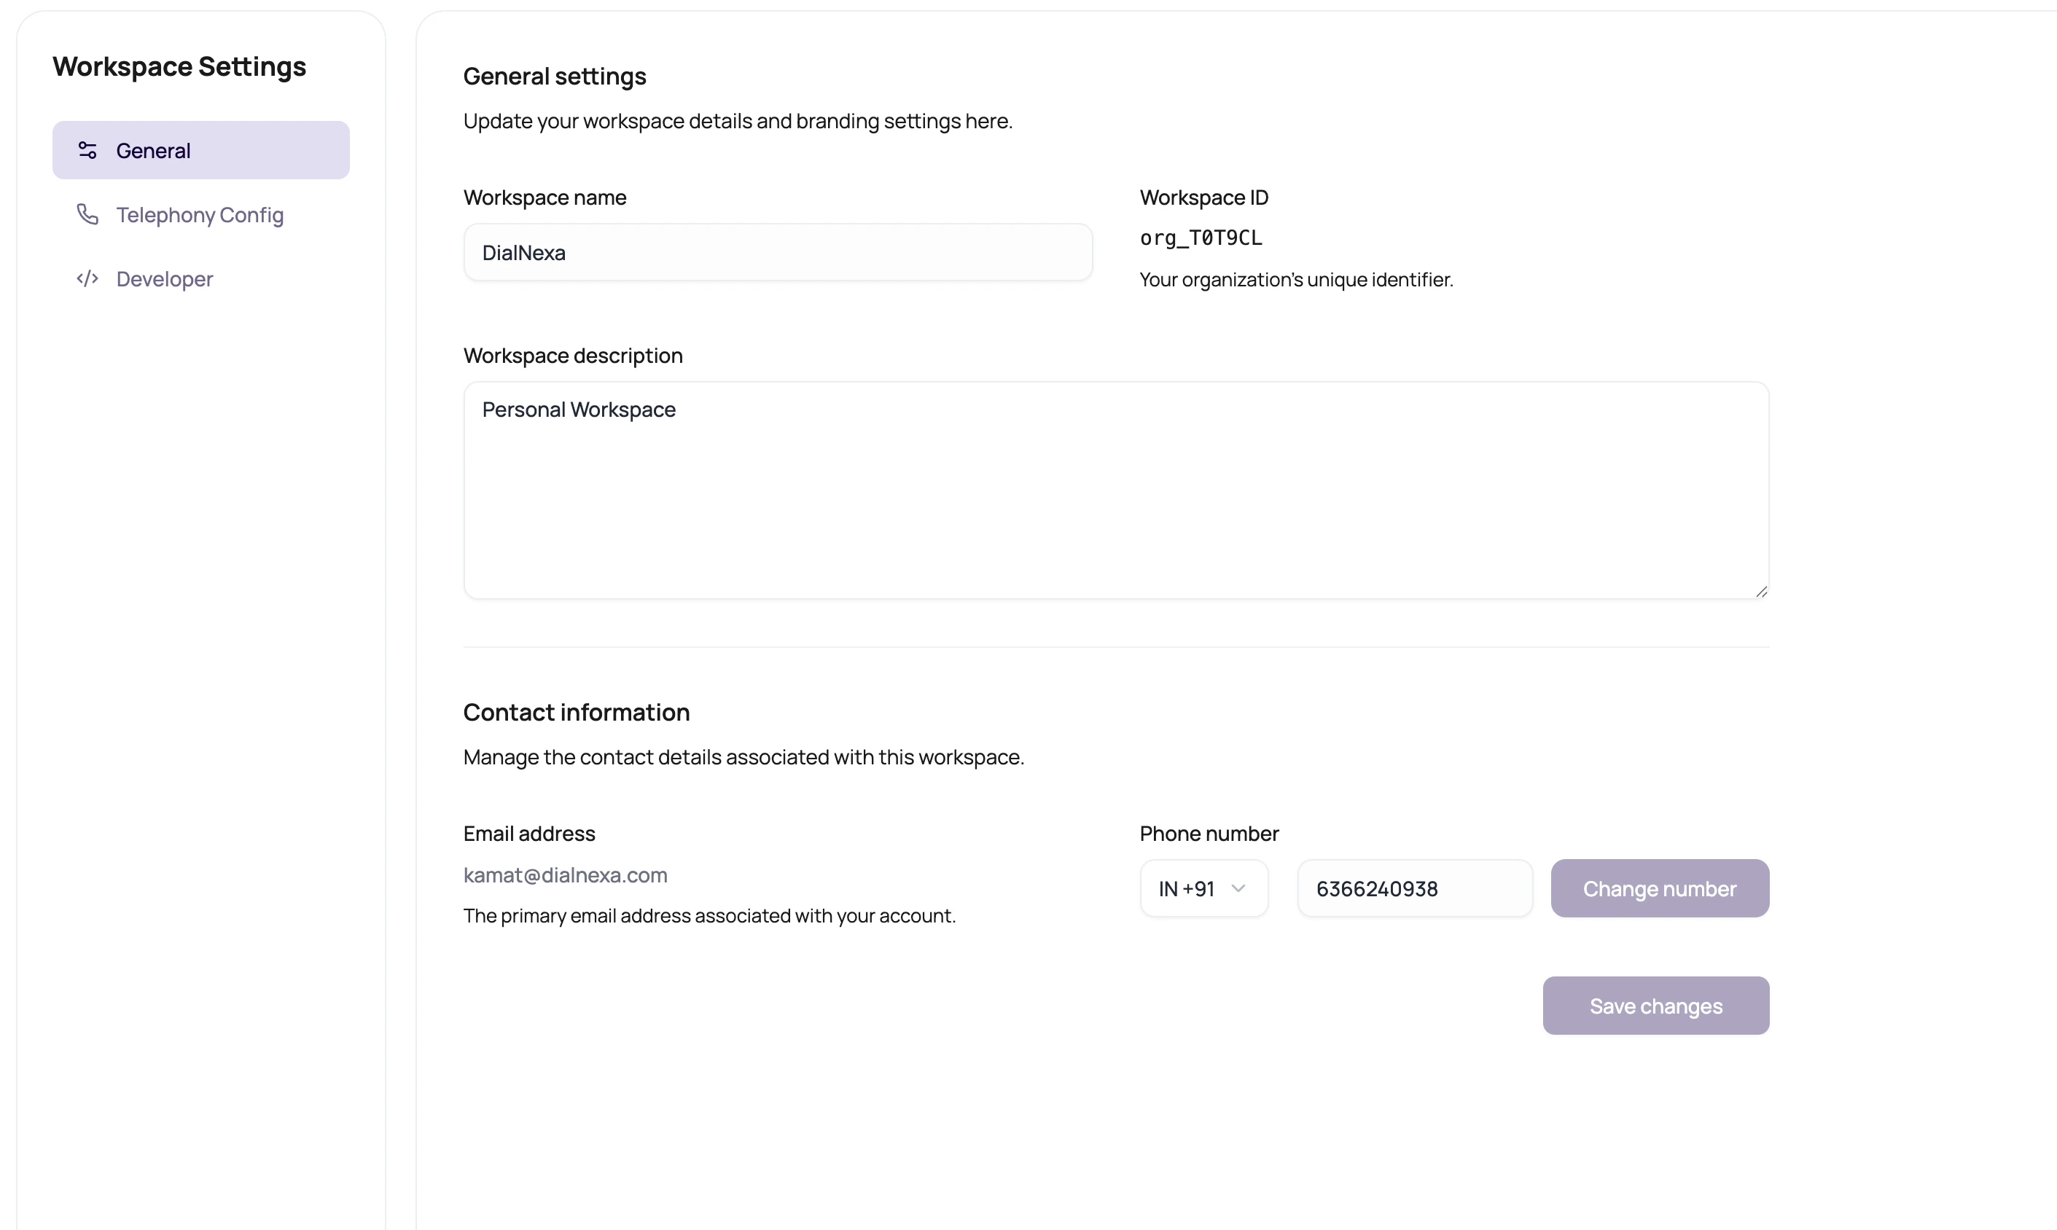The image size is (2057, 1230).
Task: Open the General settings section
Action: 200,150
